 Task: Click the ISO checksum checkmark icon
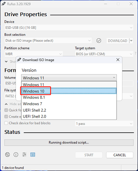click(x=99, y=41)
